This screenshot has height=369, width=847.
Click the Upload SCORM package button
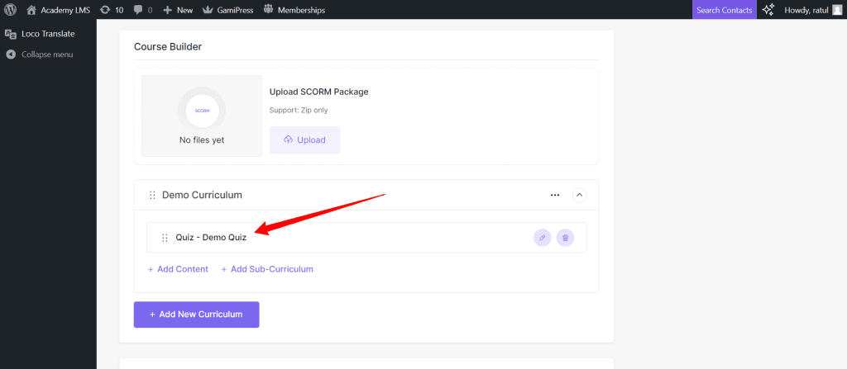(x=304, y=140)
